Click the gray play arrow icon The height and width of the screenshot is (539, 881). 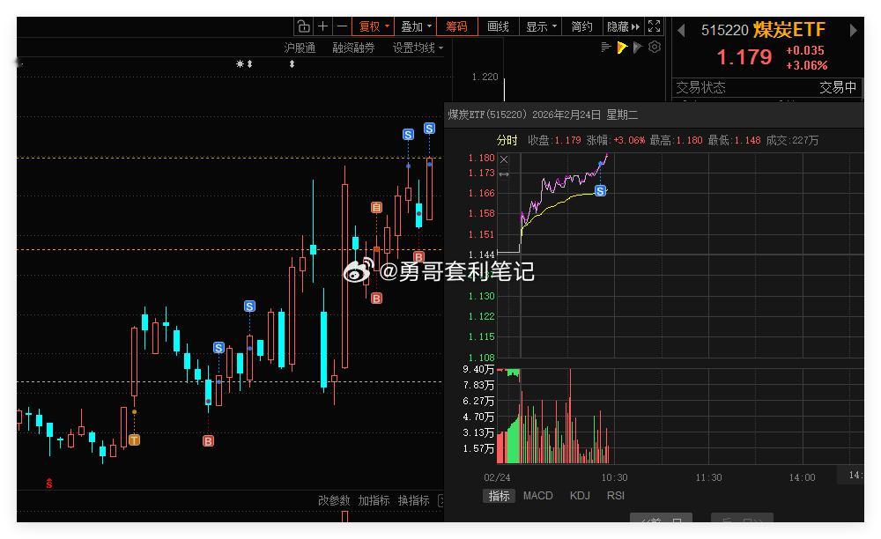(637, 46)
